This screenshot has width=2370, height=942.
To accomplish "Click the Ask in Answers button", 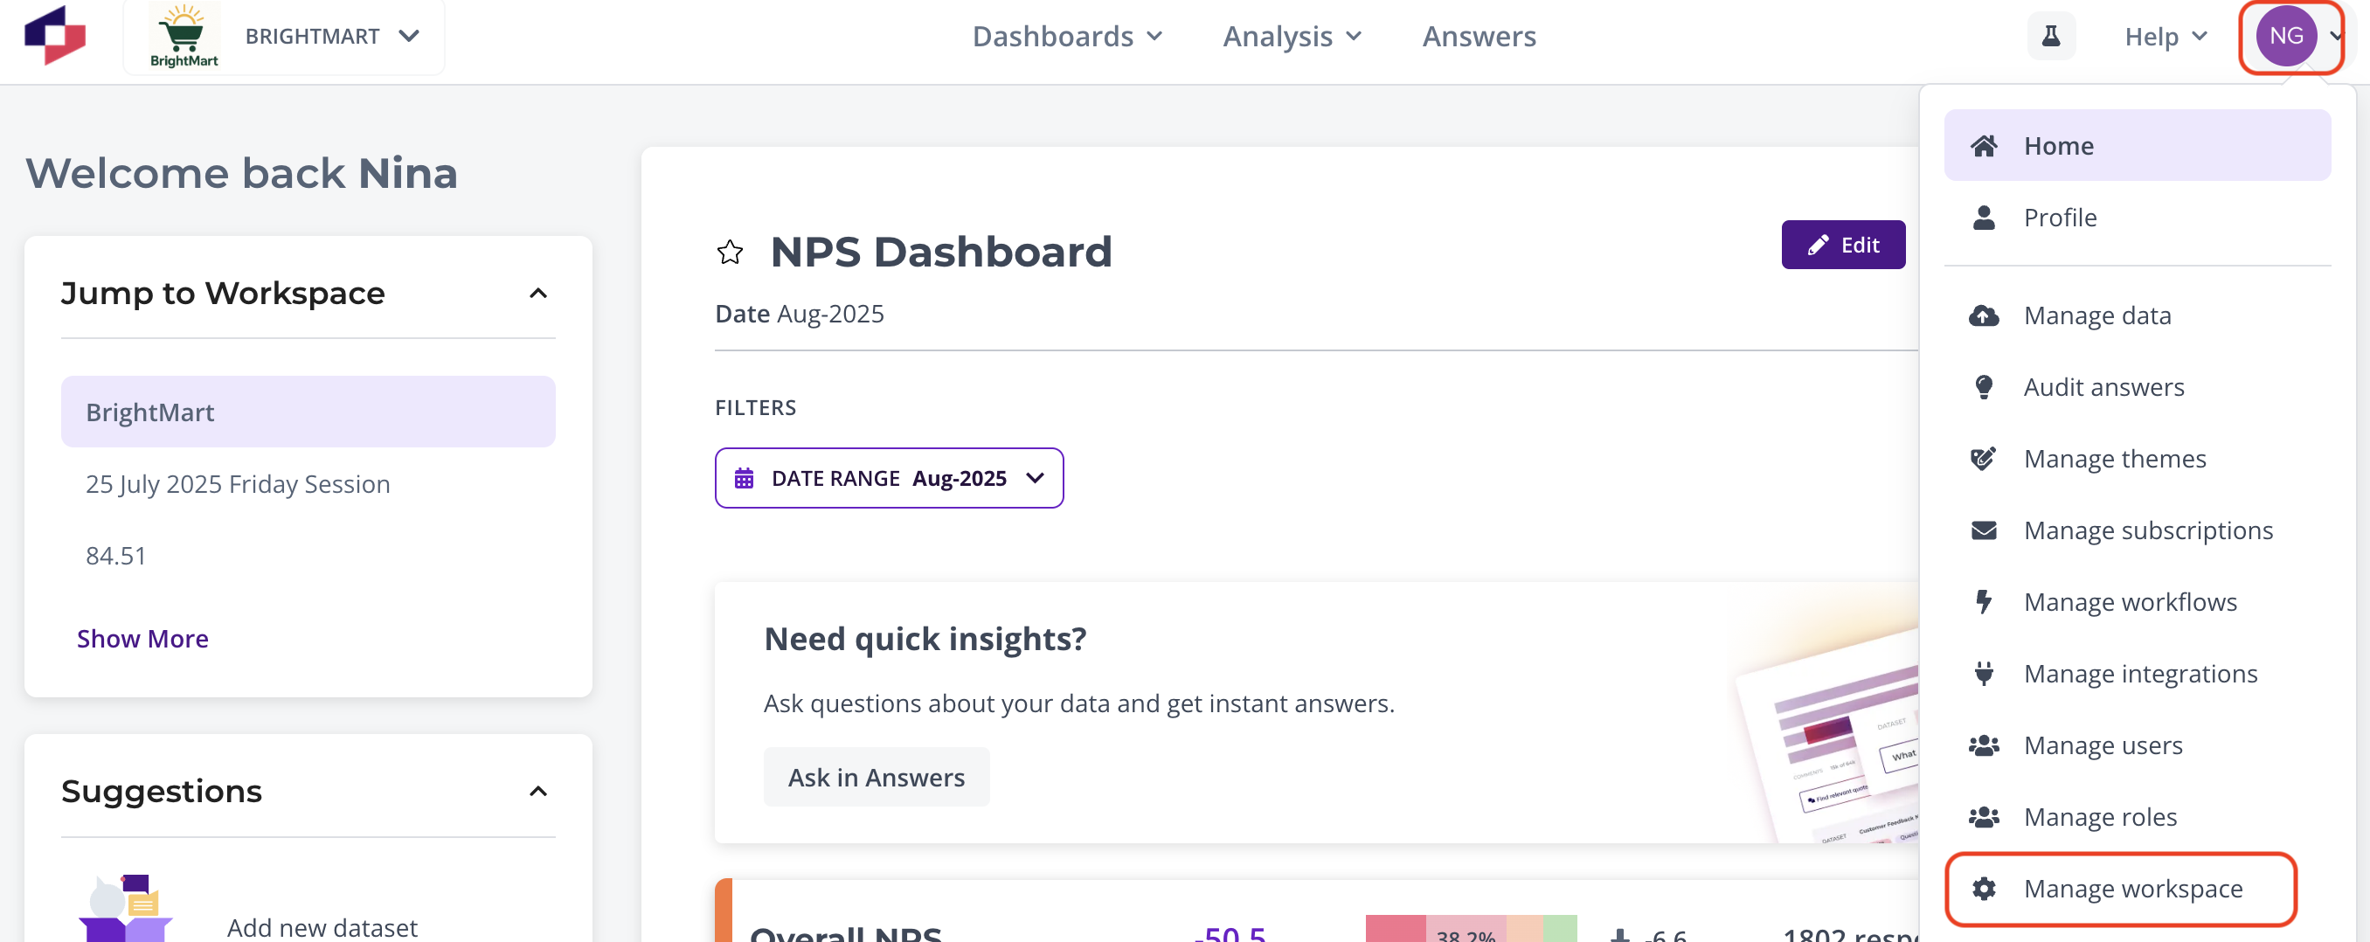I will tap(876, 778).
